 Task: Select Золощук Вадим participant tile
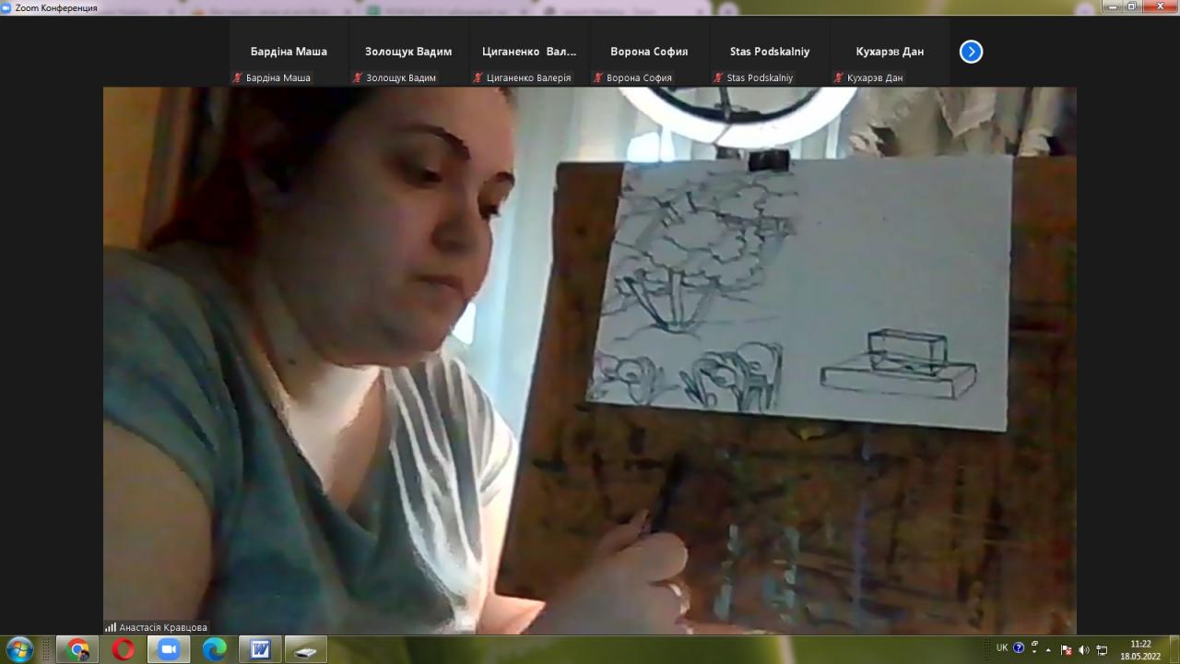click(408, 53)
